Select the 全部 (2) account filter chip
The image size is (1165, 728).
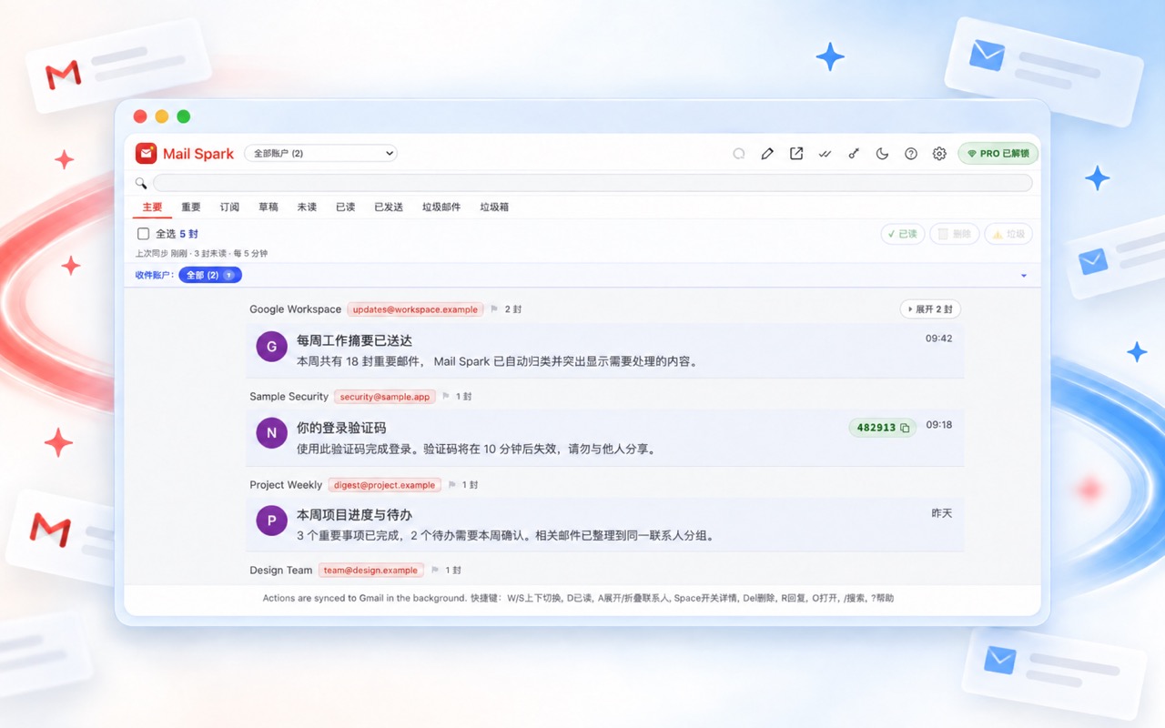210,275
